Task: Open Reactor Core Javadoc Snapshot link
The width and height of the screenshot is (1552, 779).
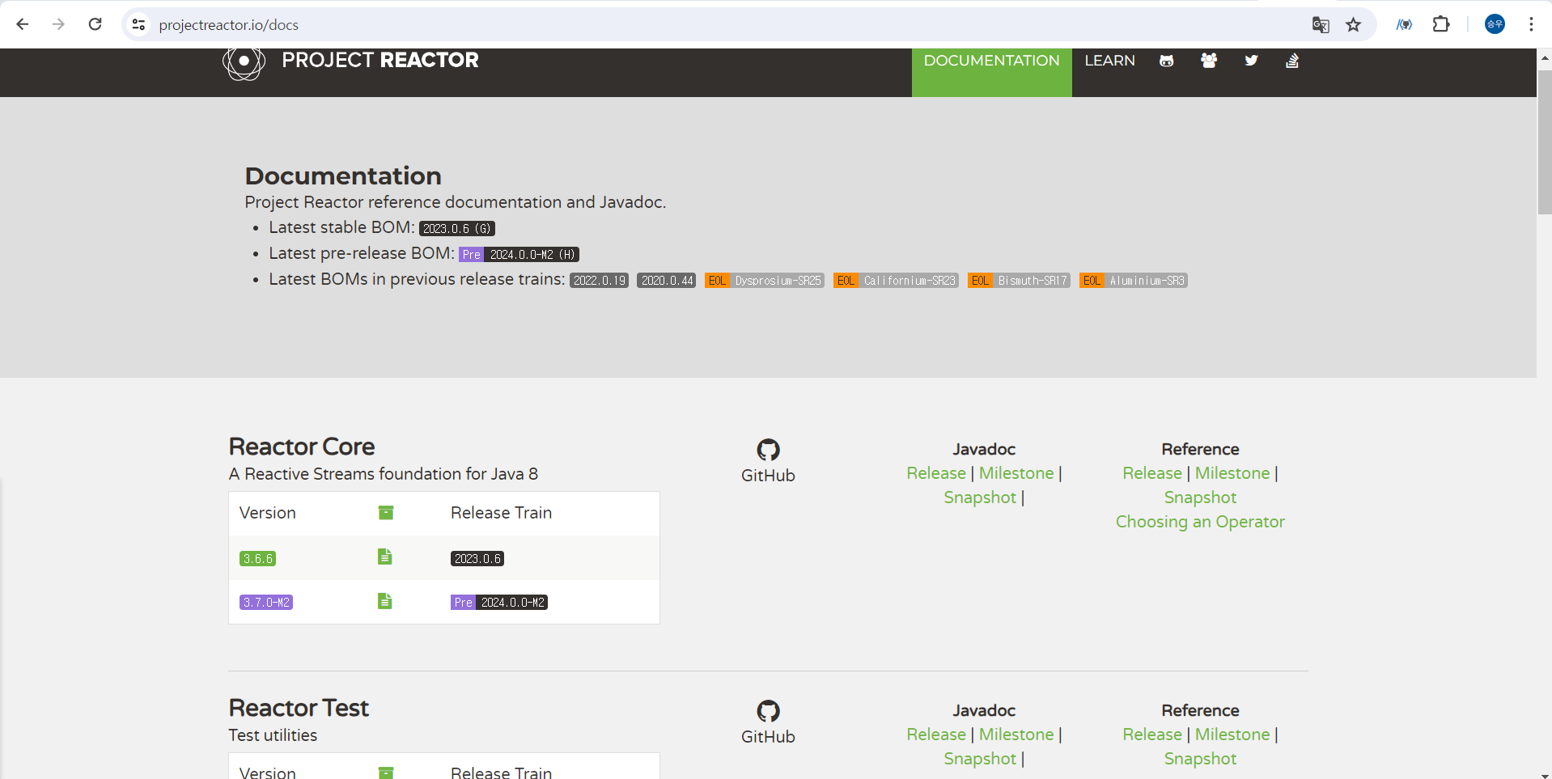Action: [x=980, y=497]
